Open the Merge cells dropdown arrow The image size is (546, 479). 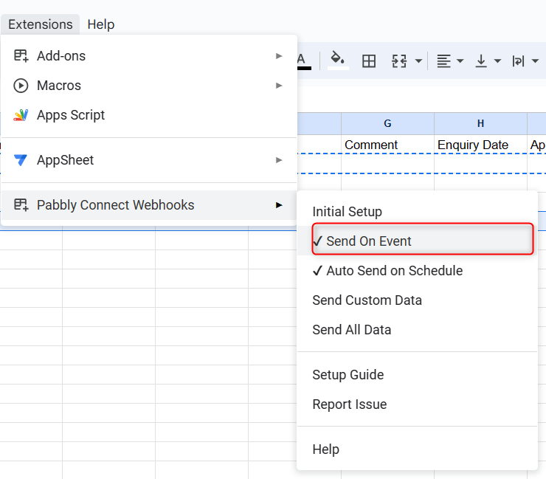click(418, 61)
